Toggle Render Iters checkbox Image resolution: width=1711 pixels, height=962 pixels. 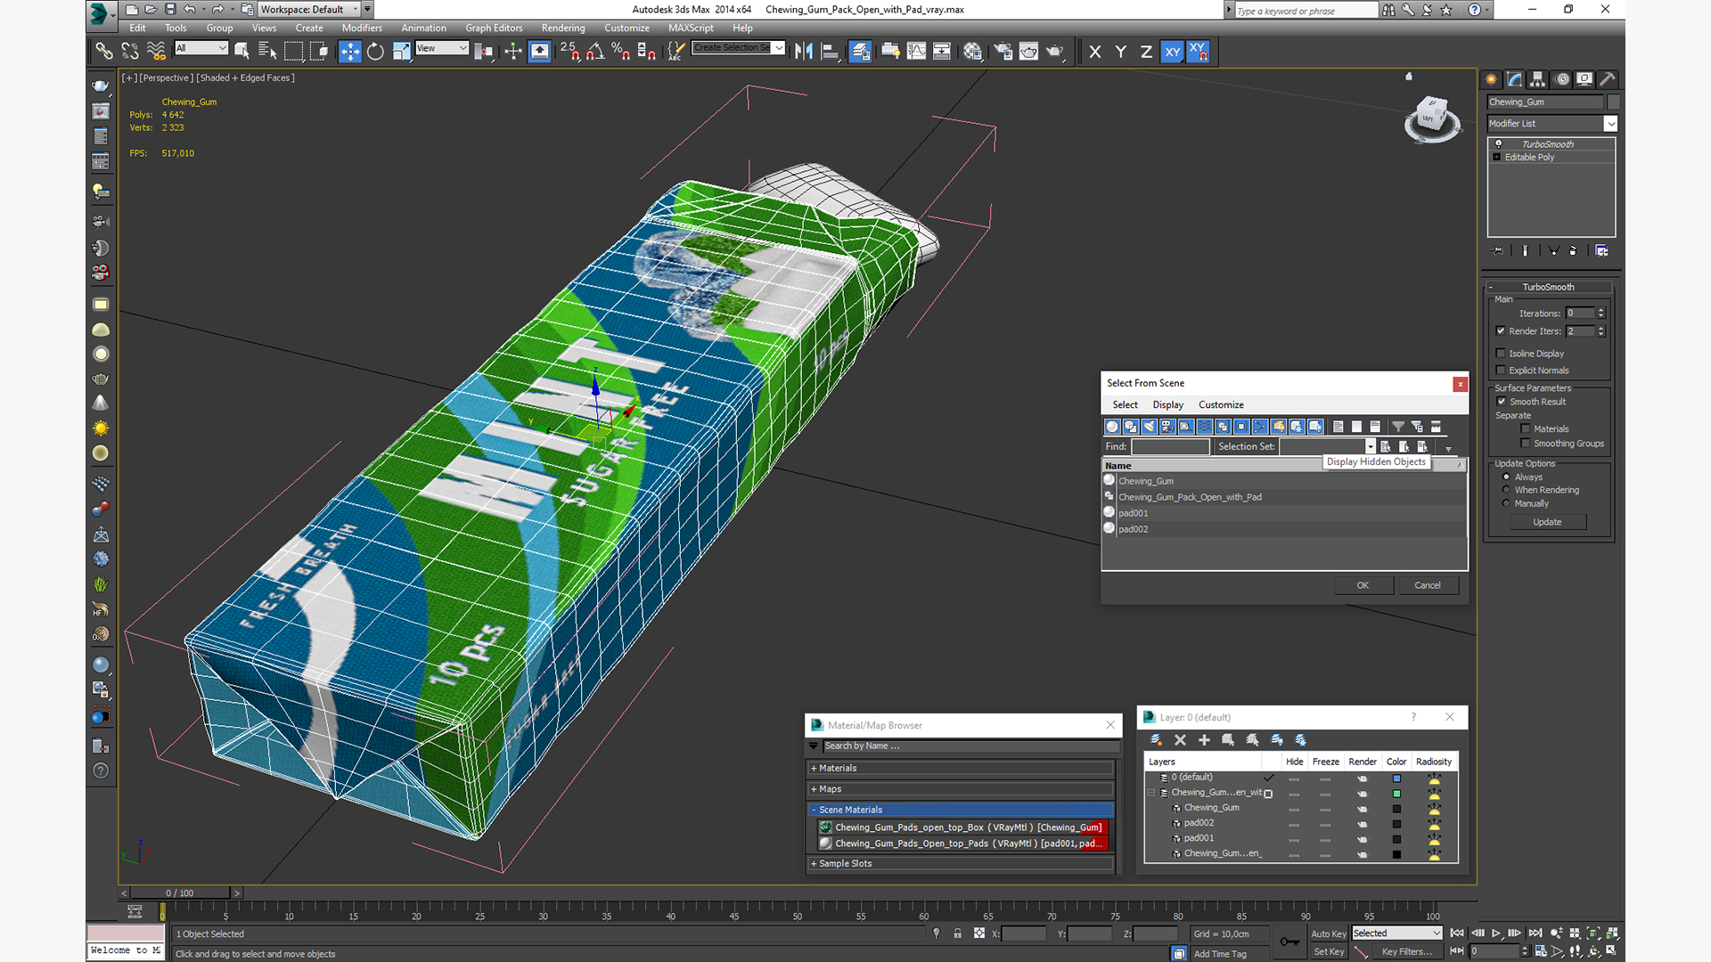[x=1501, y=331]
